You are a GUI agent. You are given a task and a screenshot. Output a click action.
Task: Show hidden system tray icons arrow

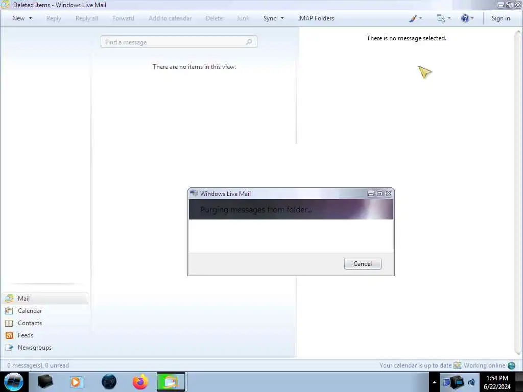(x=434, y=382)
